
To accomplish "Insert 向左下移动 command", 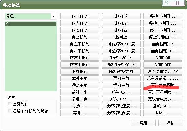I will pos(80,44).
